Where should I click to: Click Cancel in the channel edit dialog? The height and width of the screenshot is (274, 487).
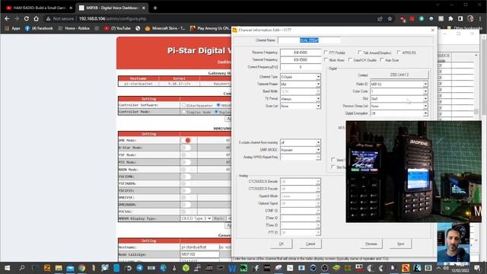coord(310,244)
